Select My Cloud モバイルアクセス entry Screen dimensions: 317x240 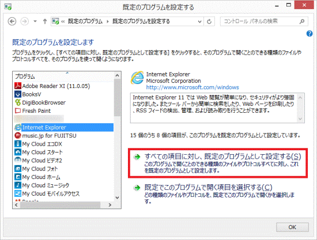[64, 193]
